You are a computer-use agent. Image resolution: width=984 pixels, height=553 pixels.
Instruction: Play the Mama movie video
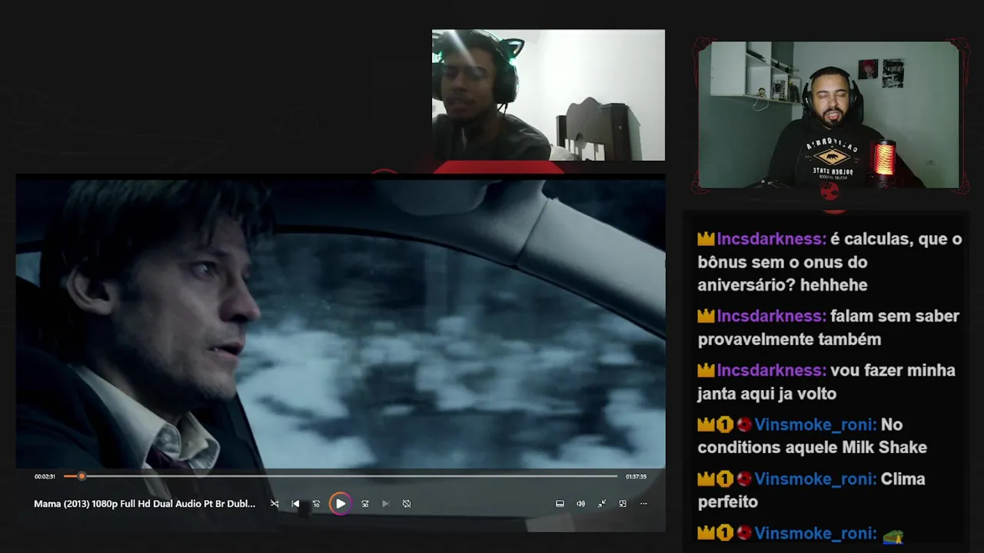pyautogui.click(x=340, y=504)
